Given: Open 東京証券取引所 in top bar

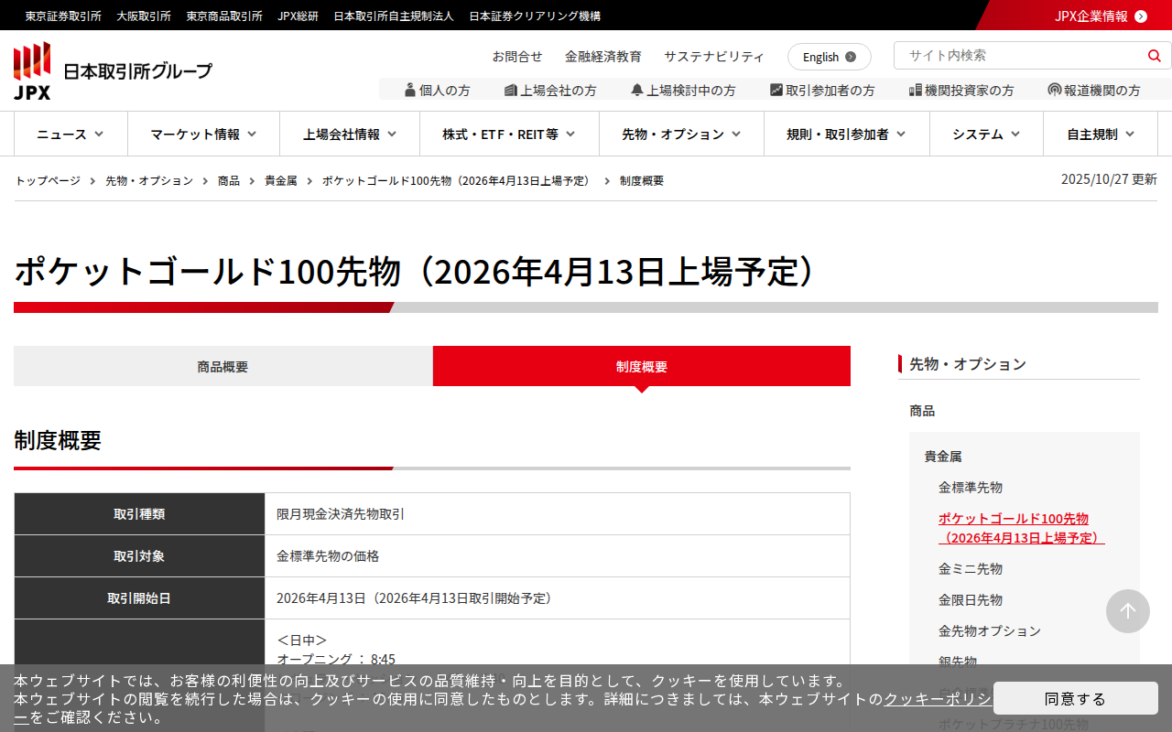Looking at the screenshot, I should 63,16.
